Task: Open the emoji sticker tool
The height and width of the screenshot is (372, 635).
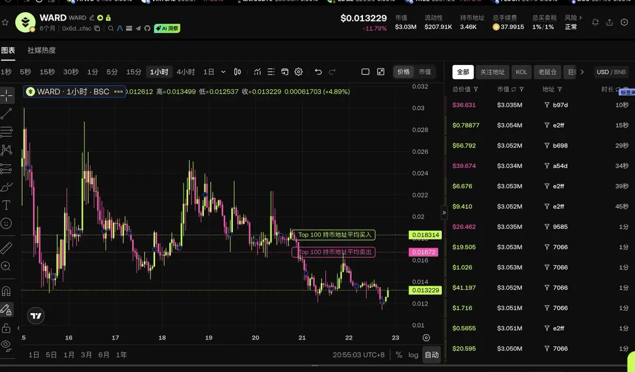Action: pyautogui.click(x=6, y=224)
